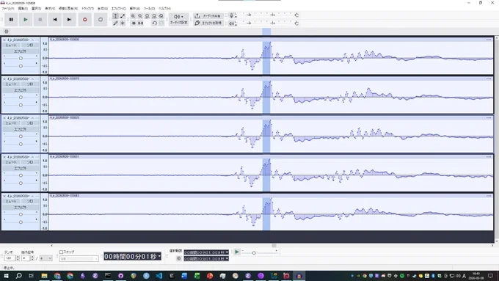Select the I-beam Selection tool
This screenshot has width=499, height=281.
(x=115, y=16)
